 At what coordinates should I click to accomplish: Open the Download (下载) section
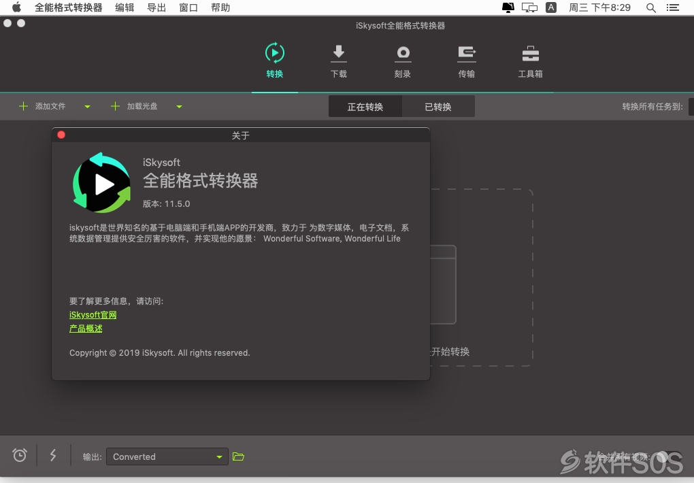click(339, 61)
